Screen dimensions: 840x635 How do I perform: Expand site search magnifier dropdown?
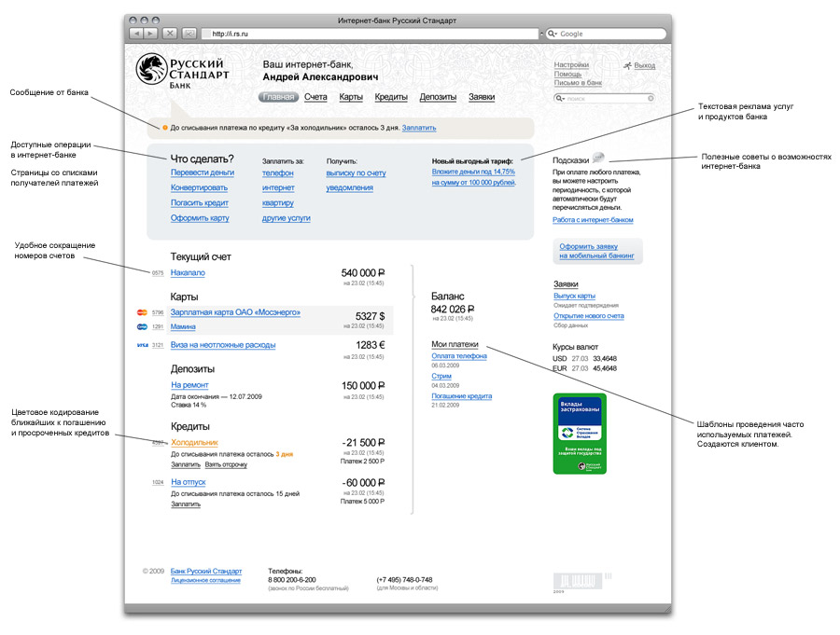560,98
